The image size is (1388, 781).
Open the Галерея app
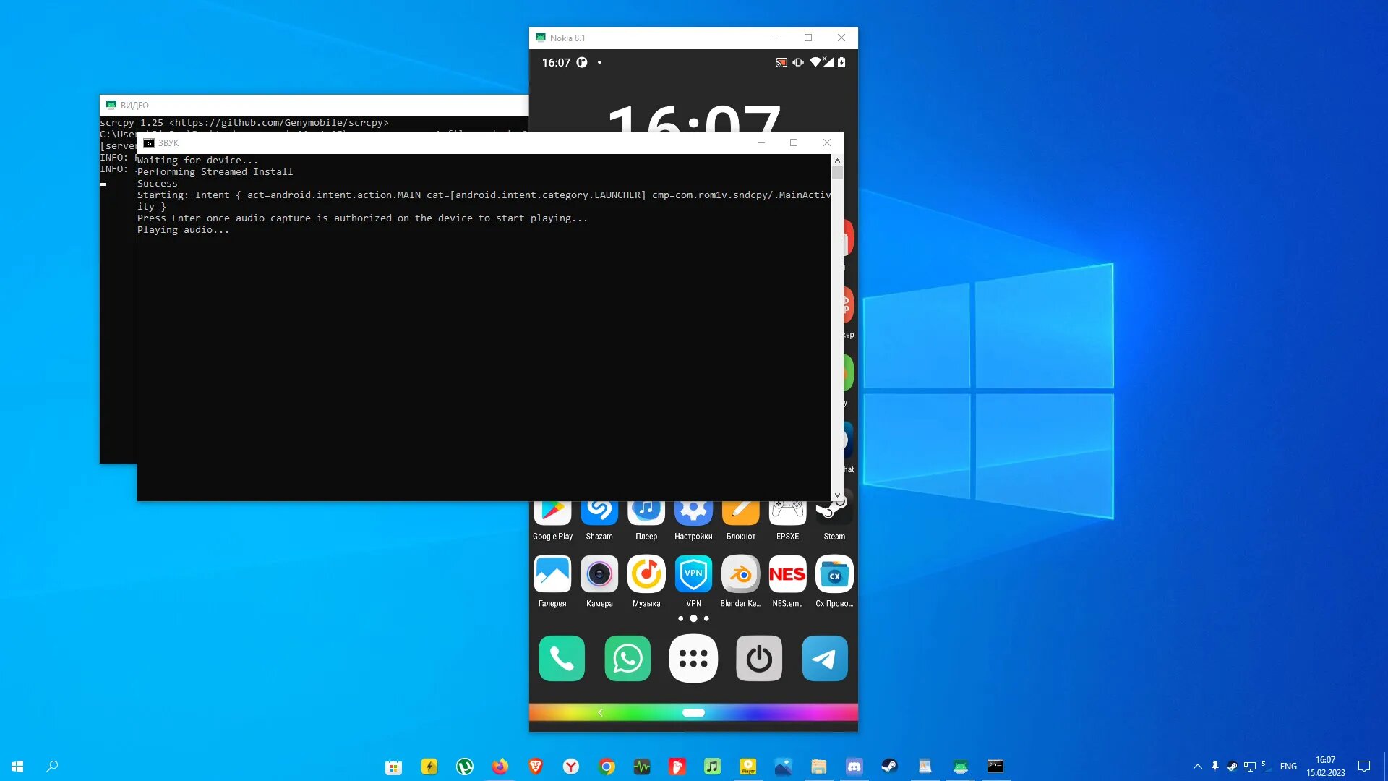click(552, 574)
